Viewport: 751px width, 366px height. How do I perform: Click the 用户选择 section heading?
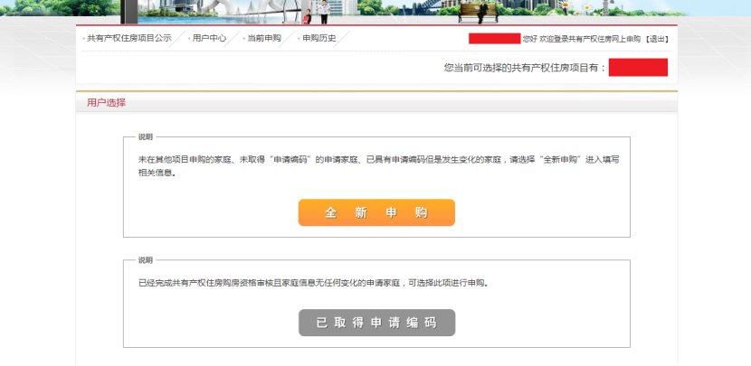point(106,103)
